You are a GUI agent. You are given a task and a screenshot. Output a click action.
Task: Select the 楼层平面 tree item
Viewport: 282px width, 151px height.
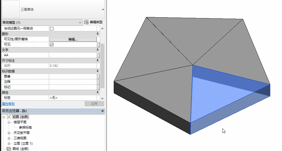[20, 122]
